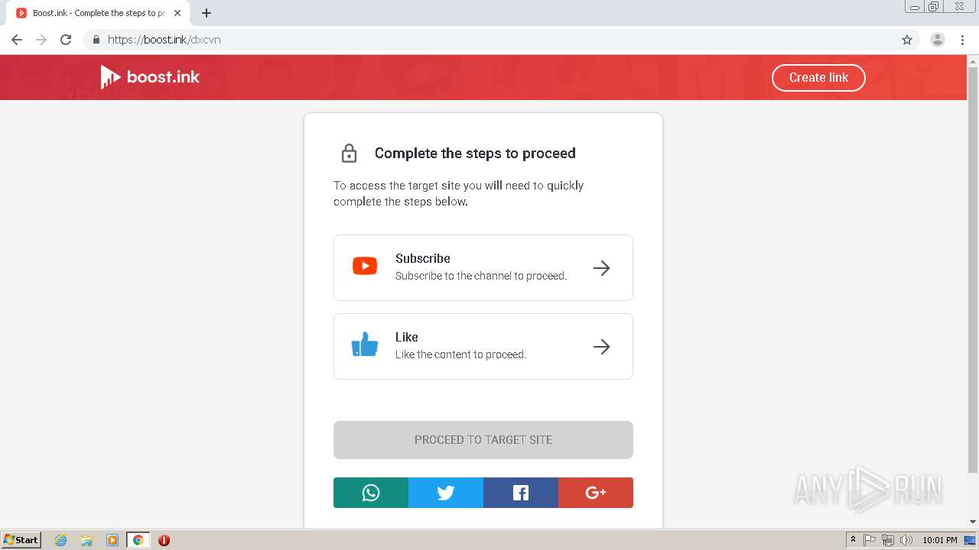Click the boost.ink logo
Viewport: 979px width, 550px height.
tap(150, 76)
